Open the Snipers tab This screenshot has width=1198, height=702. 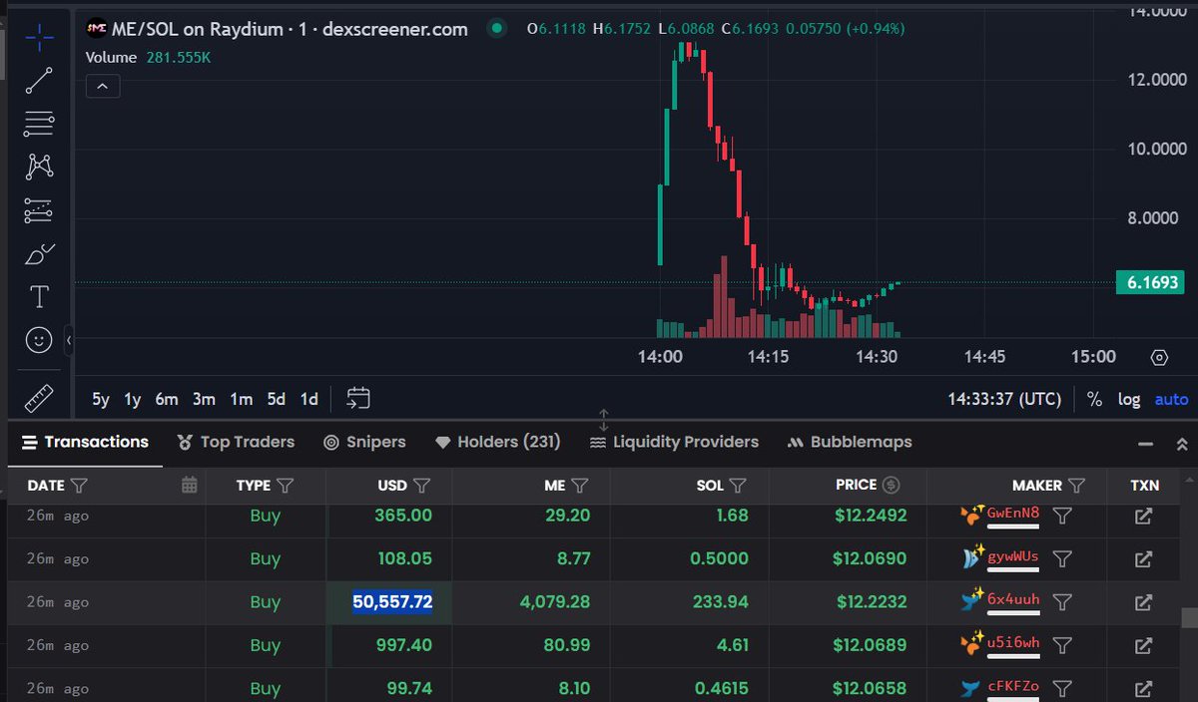pos(363,442)
